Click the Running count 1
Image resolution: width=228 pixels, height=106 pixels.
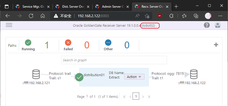(47, 45)
